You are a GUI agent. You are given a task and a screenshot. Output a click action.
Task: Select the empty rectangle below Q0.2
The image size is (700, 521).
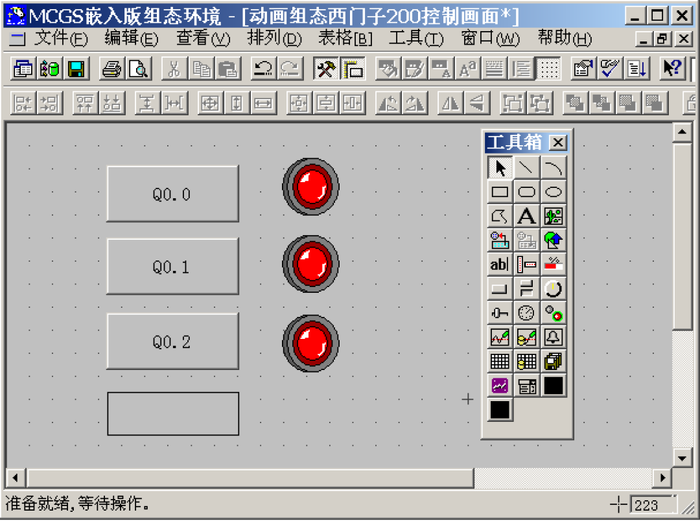pyautogui.click(x=173, y=413)
